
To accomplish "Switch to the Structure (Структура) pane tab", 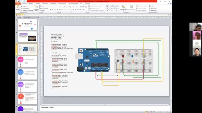I will pos(27,17).
